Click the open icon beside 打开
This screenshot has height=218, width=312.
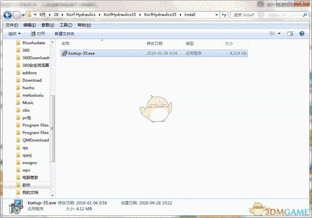pyautogui.click(x=33, y=34)
